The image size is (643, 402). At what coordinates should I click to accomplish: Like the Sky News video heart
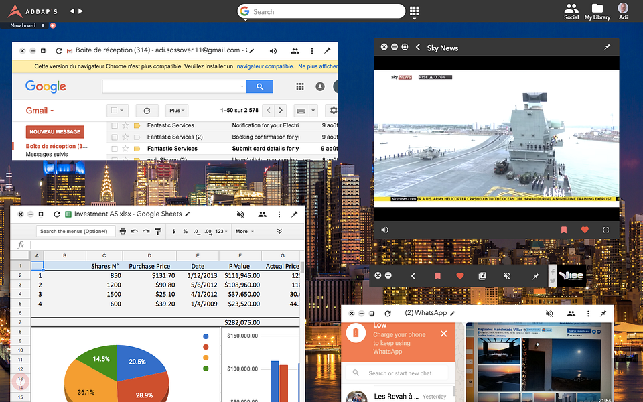point(585,230)
